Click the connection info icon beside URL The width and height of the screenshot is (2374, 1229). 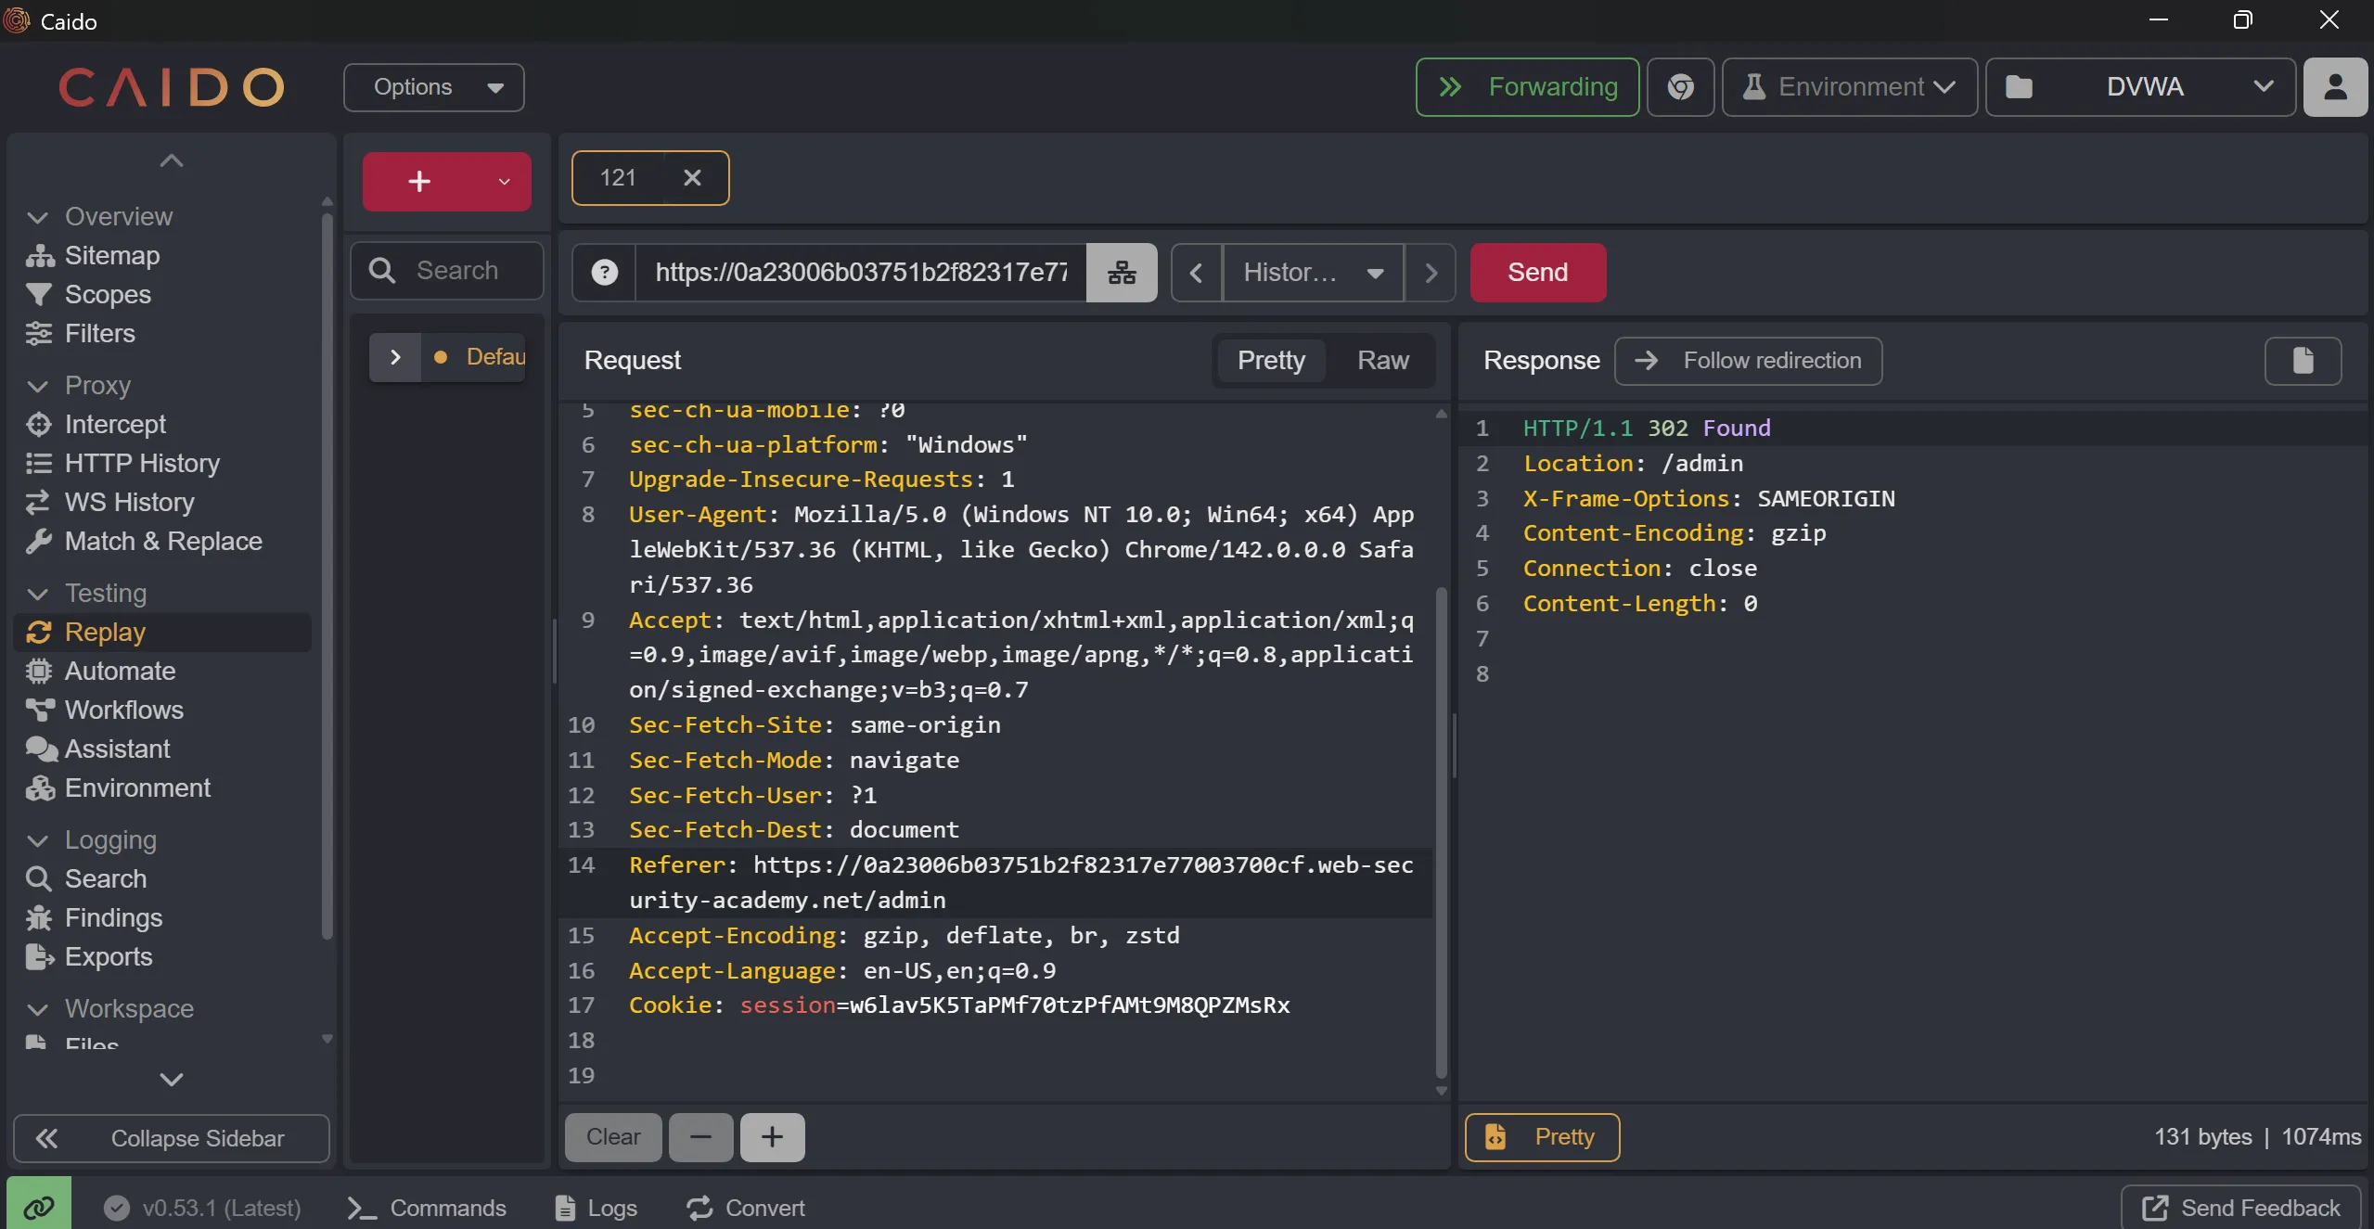pos(1122,273)
